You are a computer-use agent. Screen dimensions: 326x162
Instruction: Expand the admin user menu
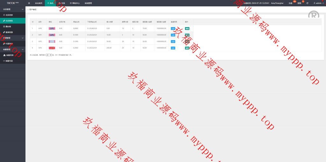click(x=318, y=3)
